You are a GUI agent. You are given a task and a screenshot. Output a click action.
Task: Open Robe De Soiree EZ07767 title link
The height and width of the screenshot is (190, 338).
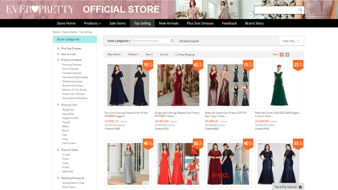tap(226, 114)
